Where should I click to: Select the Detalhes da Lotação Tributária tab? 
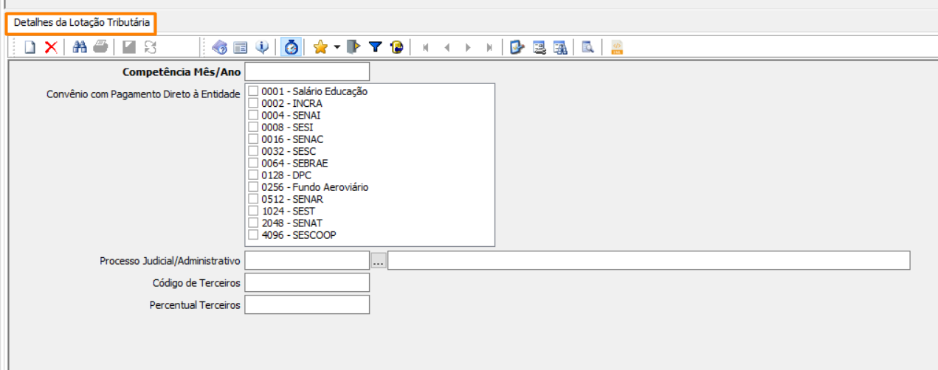click(81, 23)
